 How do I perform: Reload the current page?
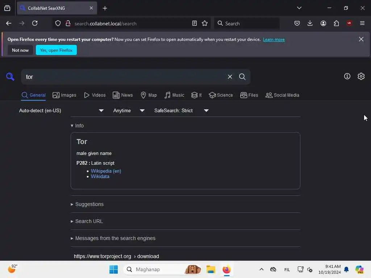[35, 23]
